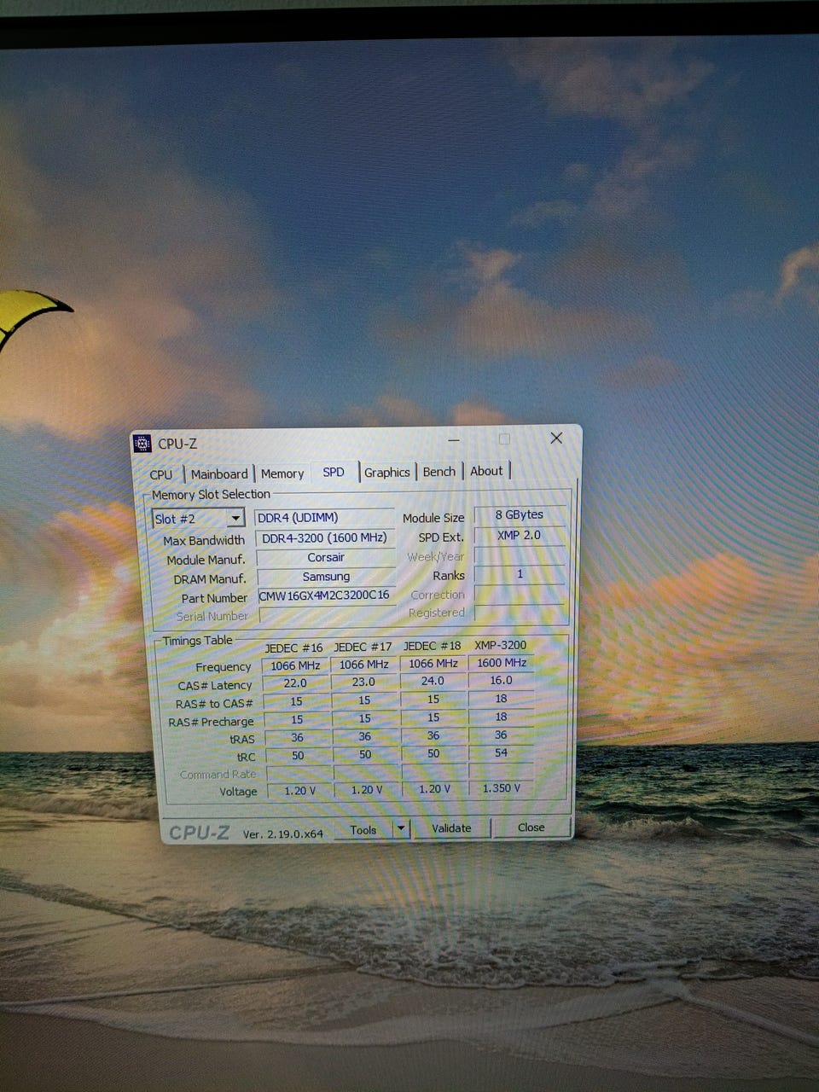
Task: Click the Timings Table group label
Action: [197, 641]
